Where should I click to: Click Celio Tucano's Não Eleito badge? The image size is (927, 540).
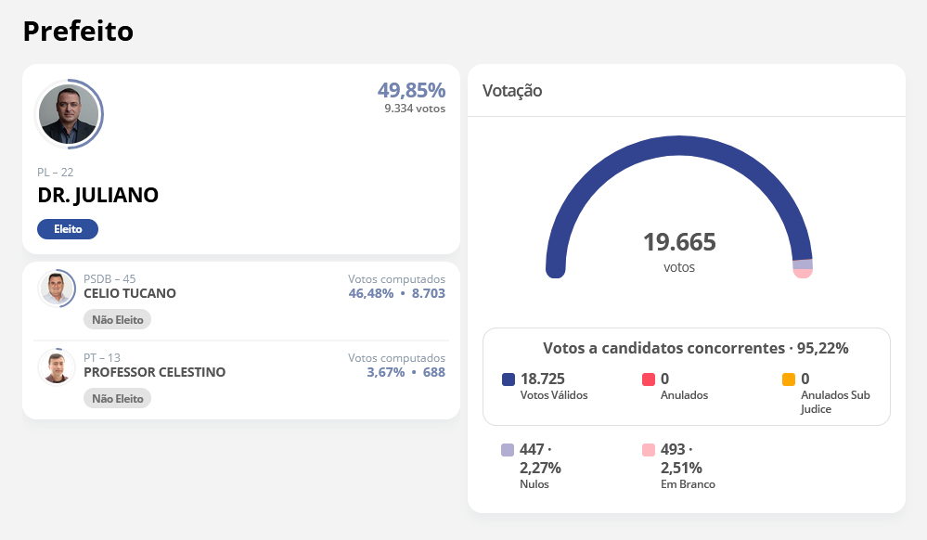(x=117, y=319)
